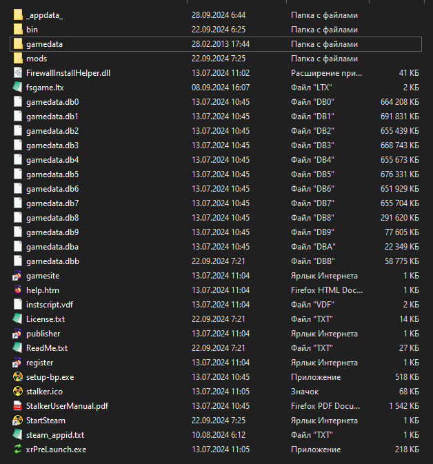Click the date 28.02.2013 17:44

point(221,44)
